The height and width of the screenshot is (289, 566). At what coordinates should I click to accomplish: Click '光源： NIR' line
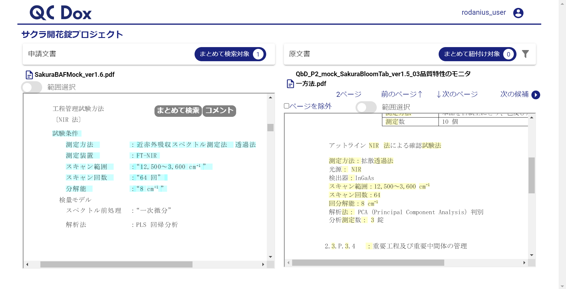tap(345, 170)
